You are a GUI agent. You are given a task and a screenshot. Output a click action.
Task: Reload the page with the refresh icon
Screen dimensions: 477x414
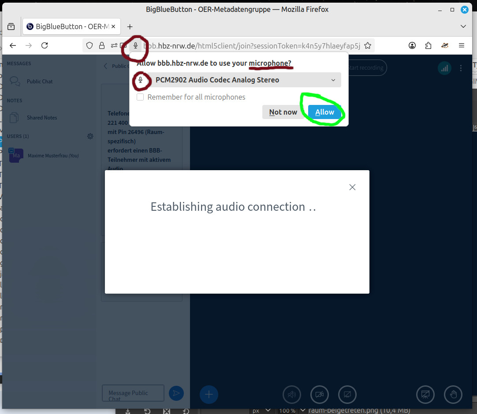pos(45,45)
